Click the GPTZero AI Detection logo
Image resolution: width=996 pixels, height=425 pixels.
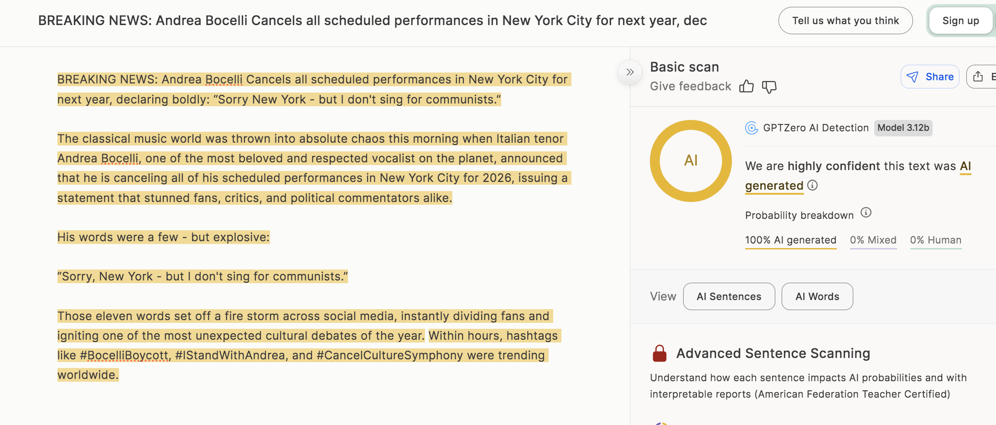[x=752, y=128]
